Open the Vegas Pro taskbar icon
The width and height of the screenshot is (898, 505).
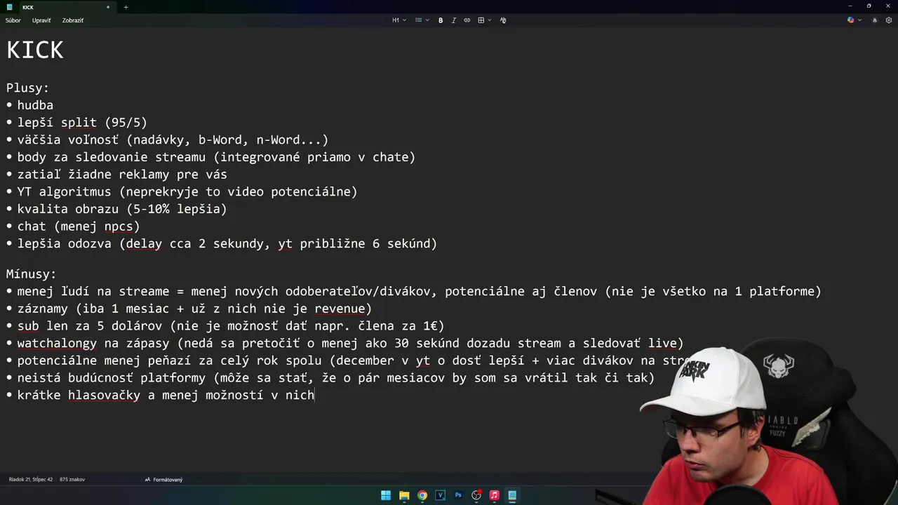pyautogui.click(x=440, y=495)
